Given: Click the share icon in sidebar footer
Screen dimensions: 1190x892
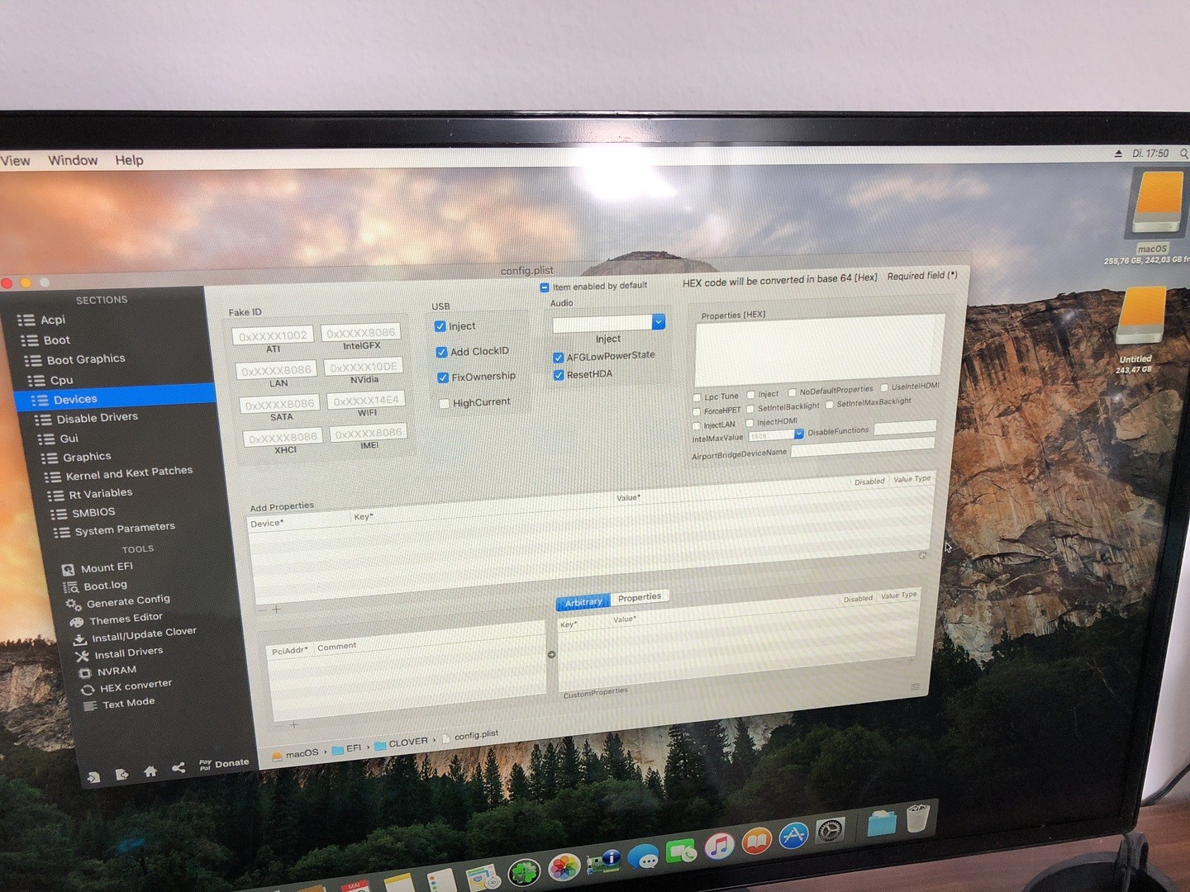Looking at the screenshot, I should click(178, 768).
